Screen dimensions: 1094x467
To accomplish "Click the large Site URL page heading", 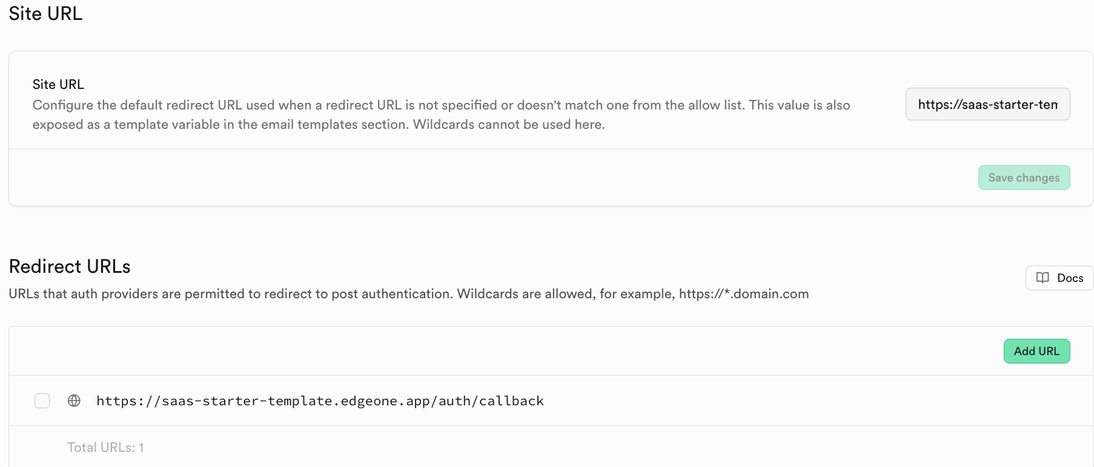I will (45, 13).
